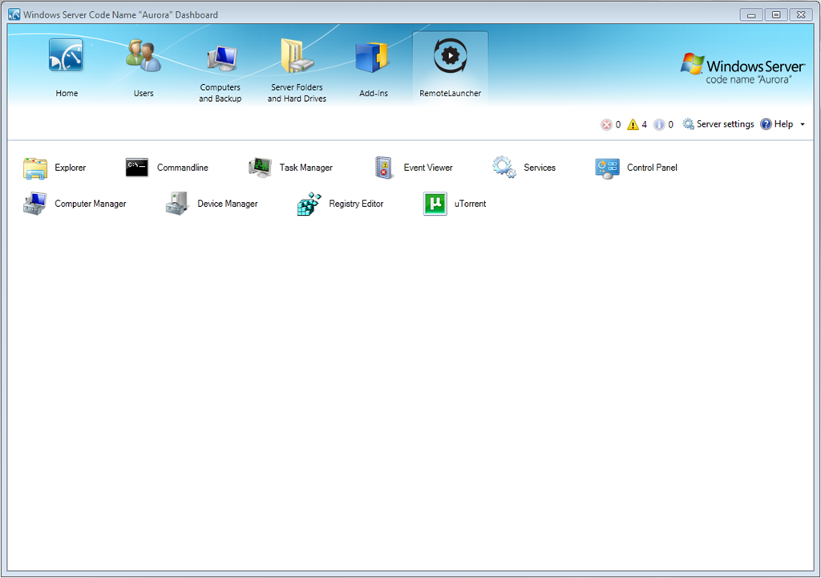The height and width of the screenshot is (578, 821).
Task: Click the dashboard title bar app icon
Action: pyautogui.click(x=14, y=14)
